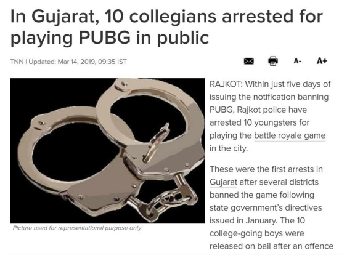Click the 'TNN' source byline
This screenshot has width=347, height=261.
pyautogui.click(x=17, y=62)
